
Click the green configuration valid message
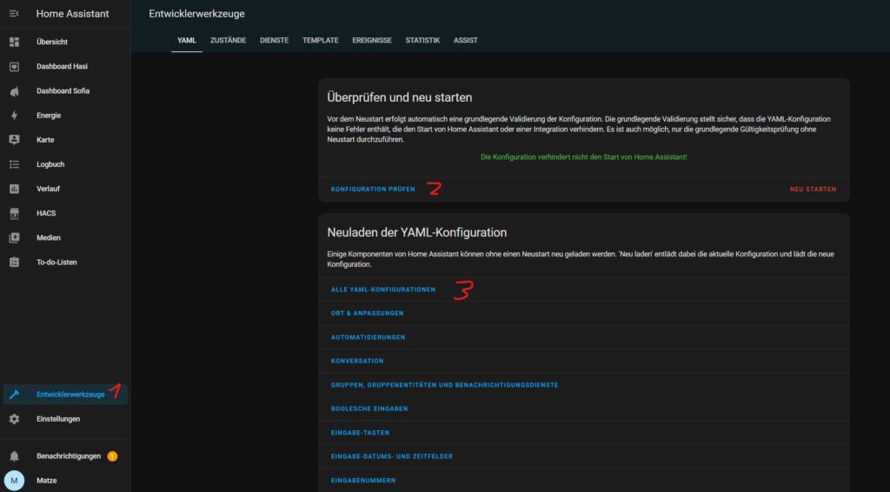(x=584, y=157)
